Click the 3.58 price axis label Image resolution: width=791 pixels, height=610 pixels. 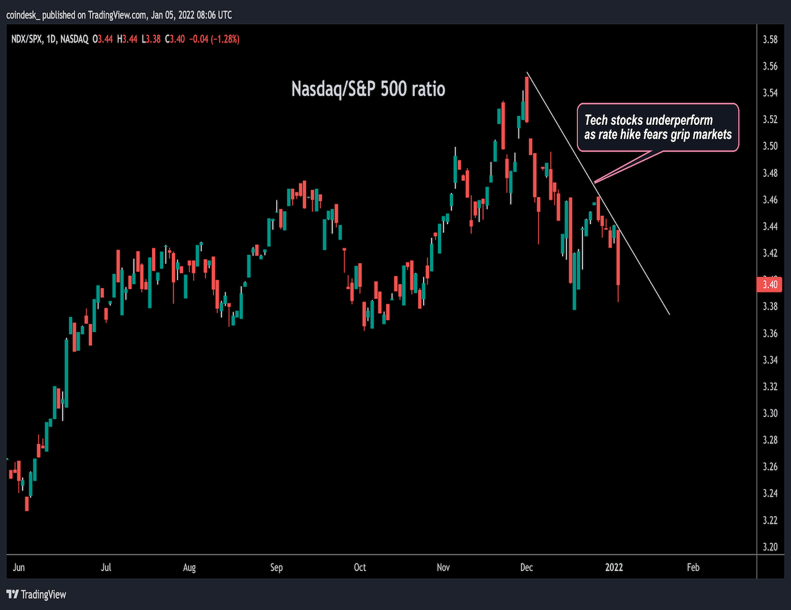pyautogui.click(x=770, y=39)
